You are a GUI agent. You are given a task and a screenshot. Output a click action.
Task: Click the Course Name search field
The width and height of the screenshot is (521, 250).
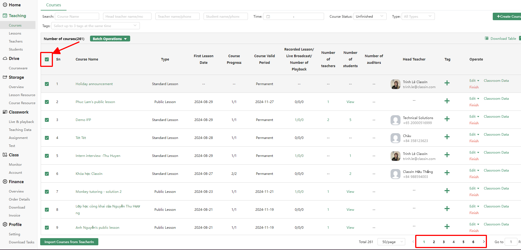pos(77,16)
